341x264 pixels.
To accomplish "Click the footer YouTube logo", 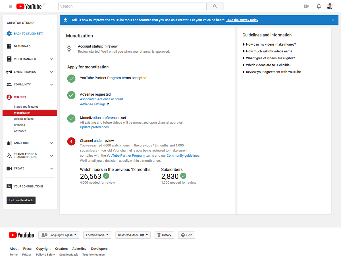I will [x=21, y=235].
